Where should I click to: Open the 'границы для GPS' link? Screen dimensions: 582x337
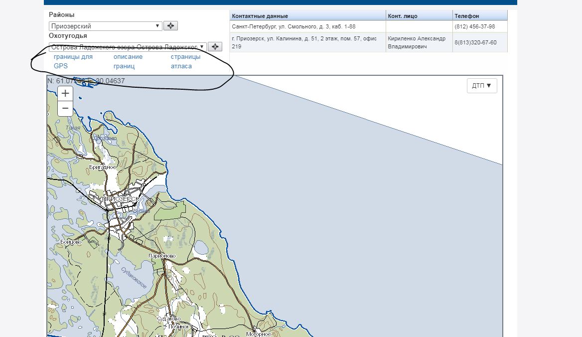[x=73, y=61]
